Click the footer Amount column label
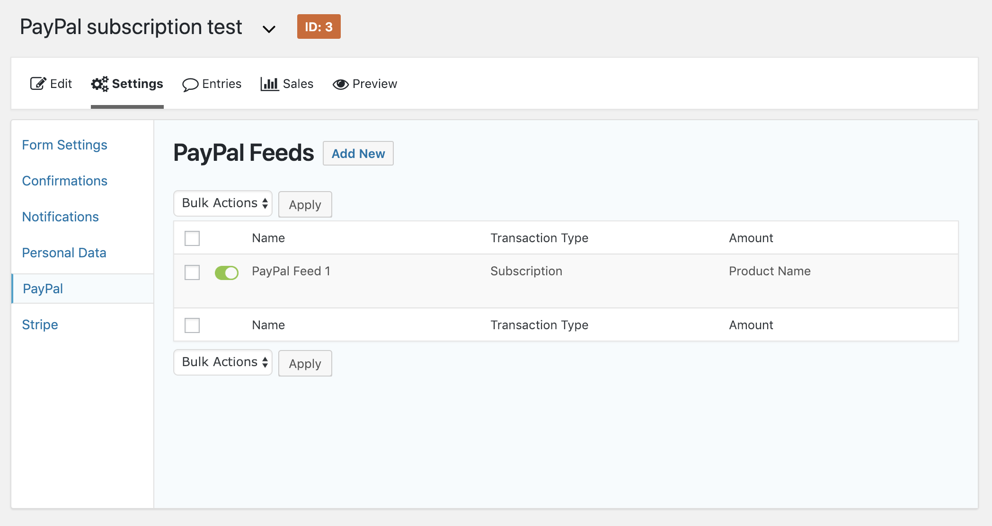The width and height of the screenshot is (992, 526). tap(751, 325)
